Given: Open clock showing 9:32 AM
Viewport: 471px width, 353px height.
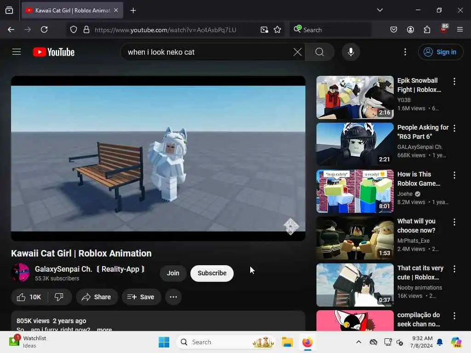Looking at the screenshot, I should (422, 342).
